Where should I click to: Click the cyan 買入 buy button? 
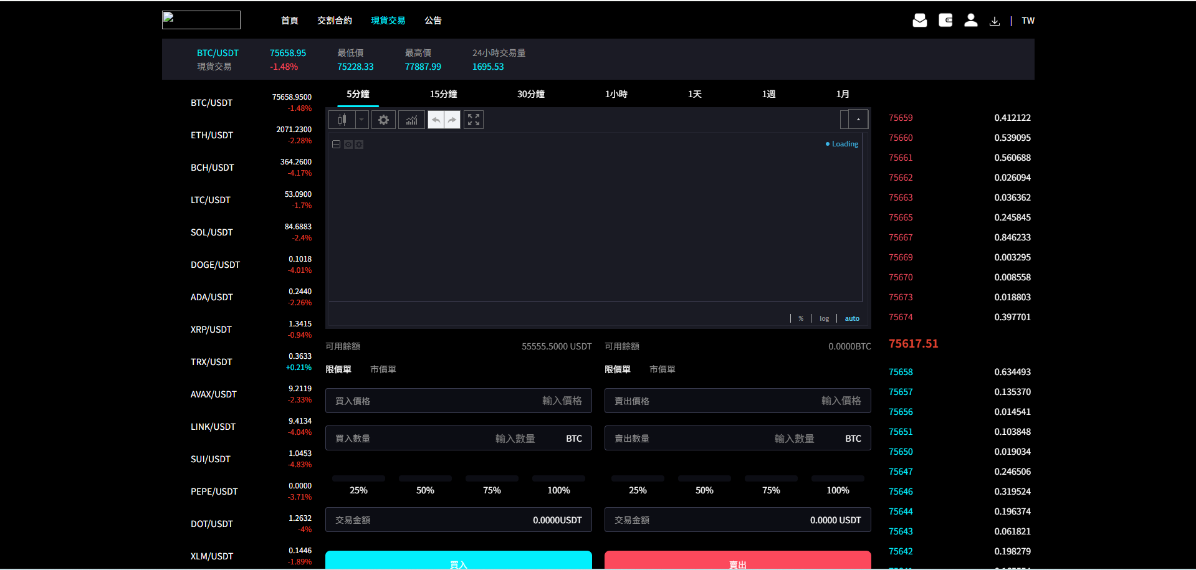tap(459, 560)
